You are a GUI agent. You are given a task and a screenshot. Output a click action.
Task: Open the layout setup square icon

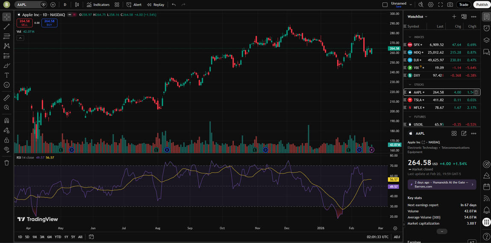385,5
